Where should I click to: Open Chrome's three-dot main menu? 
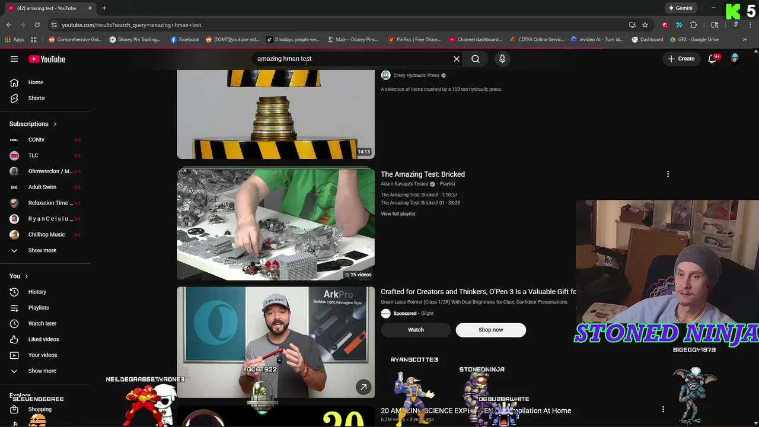pyautogui.click(x=750, y=25)
